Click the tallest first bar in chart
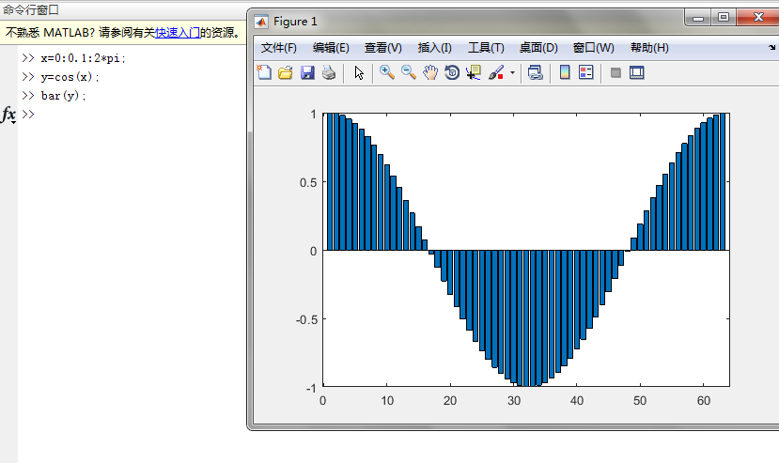The height and width of the screenshot is (463, 779). (330, 182)
